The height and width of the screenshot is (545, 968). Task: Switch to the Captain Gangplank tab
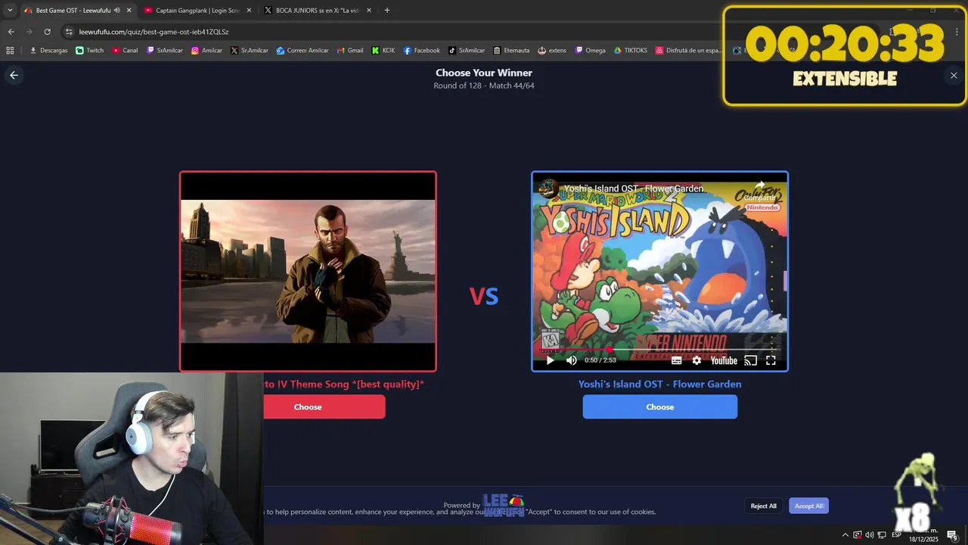tap(197, 11)
